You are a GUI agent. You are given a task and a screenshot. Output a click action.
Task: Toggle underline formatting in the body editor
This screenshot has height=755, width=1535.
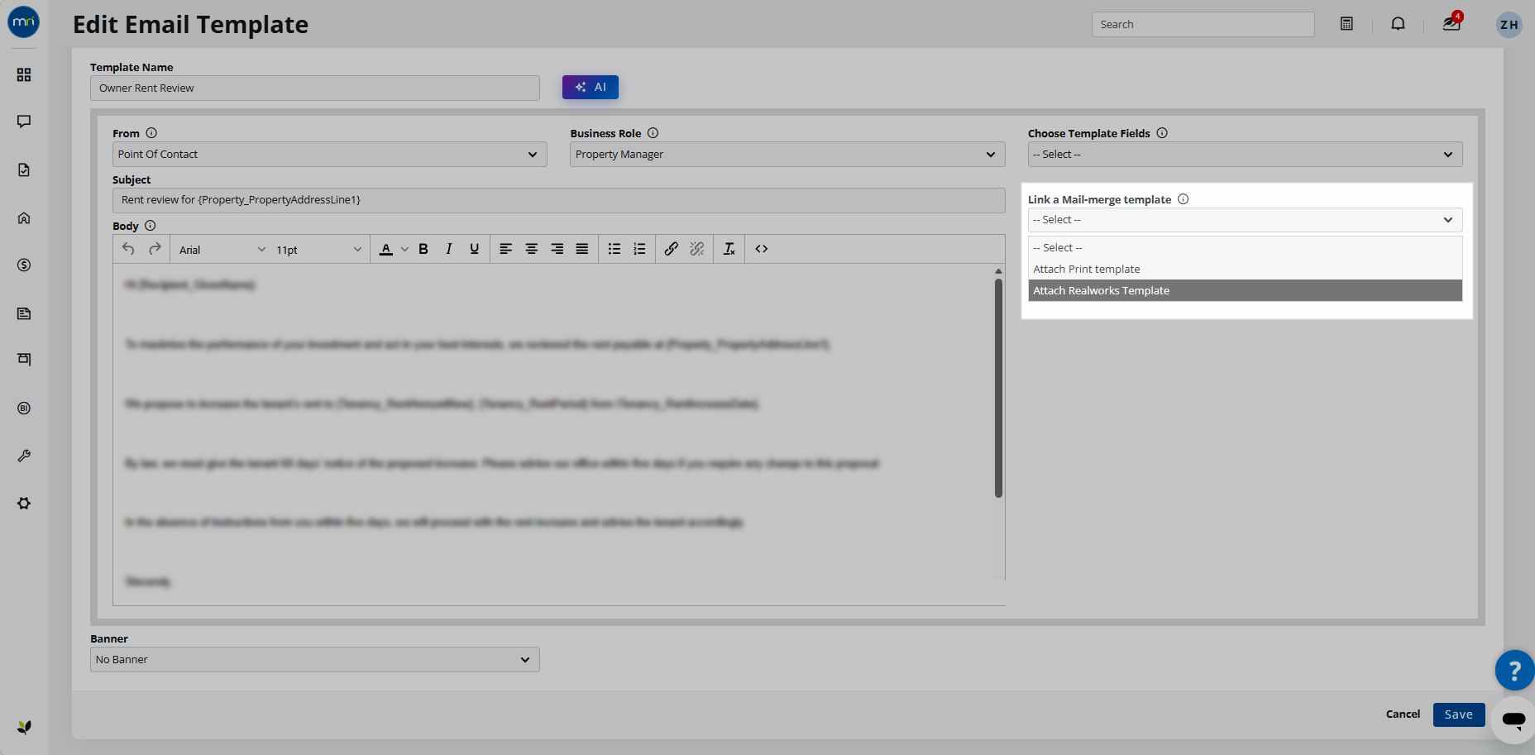point(474,249)
